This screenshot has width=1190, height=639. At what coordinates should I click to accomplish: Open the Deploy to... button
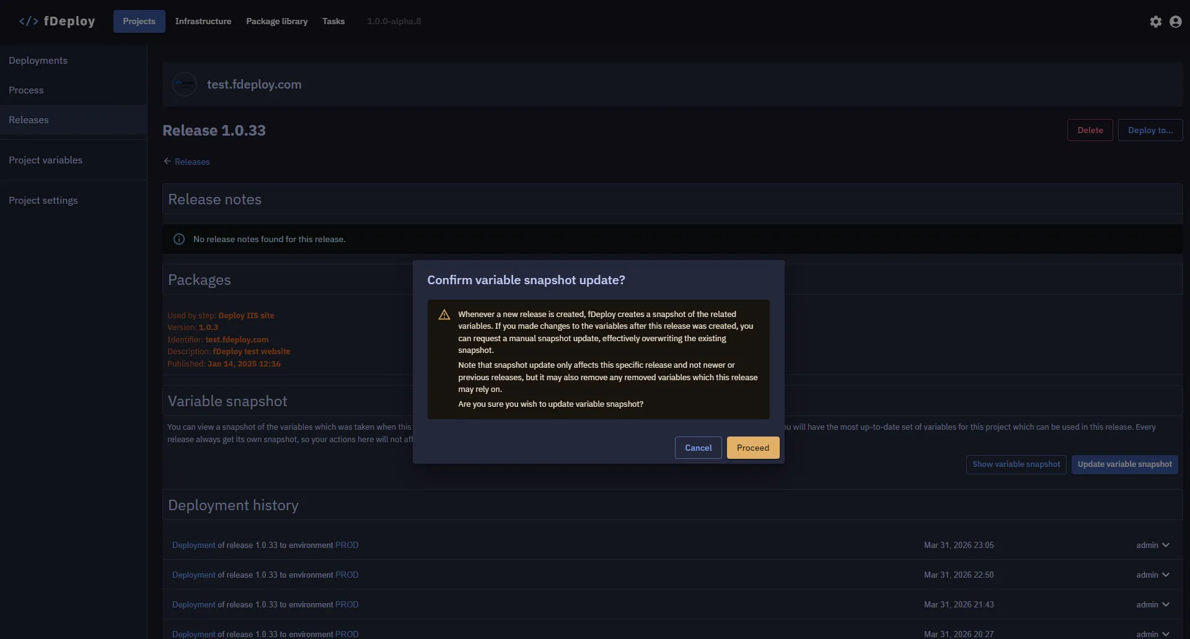click(x=1150, y=131)
